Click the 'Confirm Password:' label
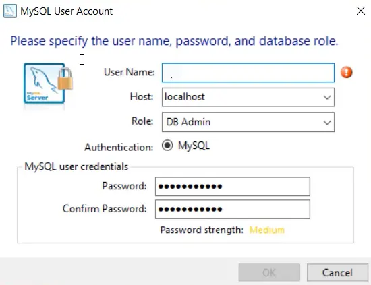The height and width of the screenshot is (285, 371). click(x=105, y=209)
